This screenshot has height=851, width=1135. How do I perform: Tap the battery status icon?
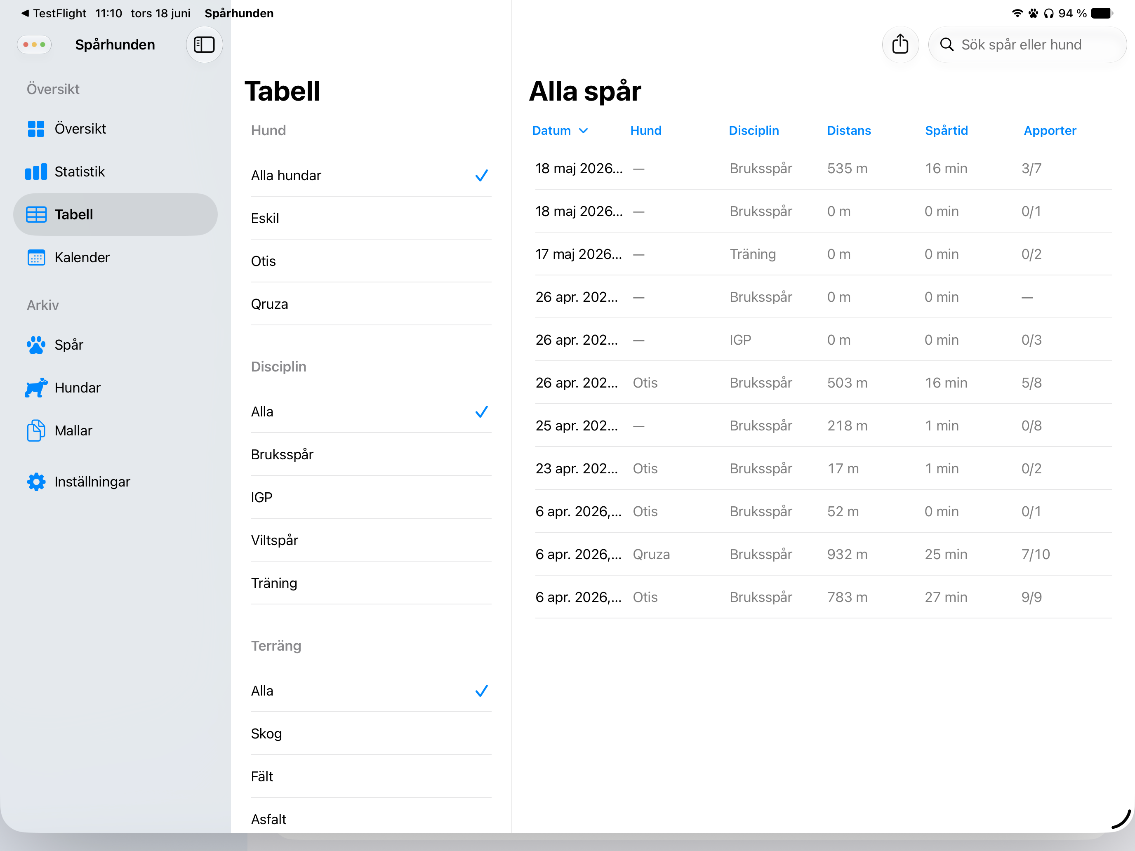point(1102,13)
